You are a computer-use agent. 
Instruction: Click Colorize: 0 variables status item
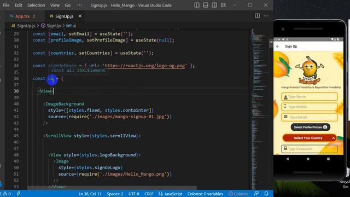[x=205, y=194]
